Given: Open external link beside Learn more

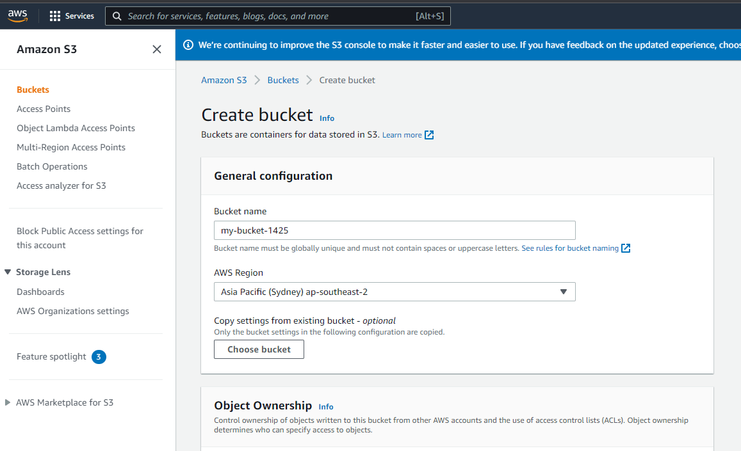Looking at the screenshot, I should click(428, 134).
